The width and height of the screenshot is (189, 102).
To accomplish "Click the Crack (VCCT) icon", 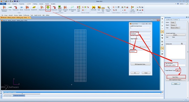I will point(34,8).
